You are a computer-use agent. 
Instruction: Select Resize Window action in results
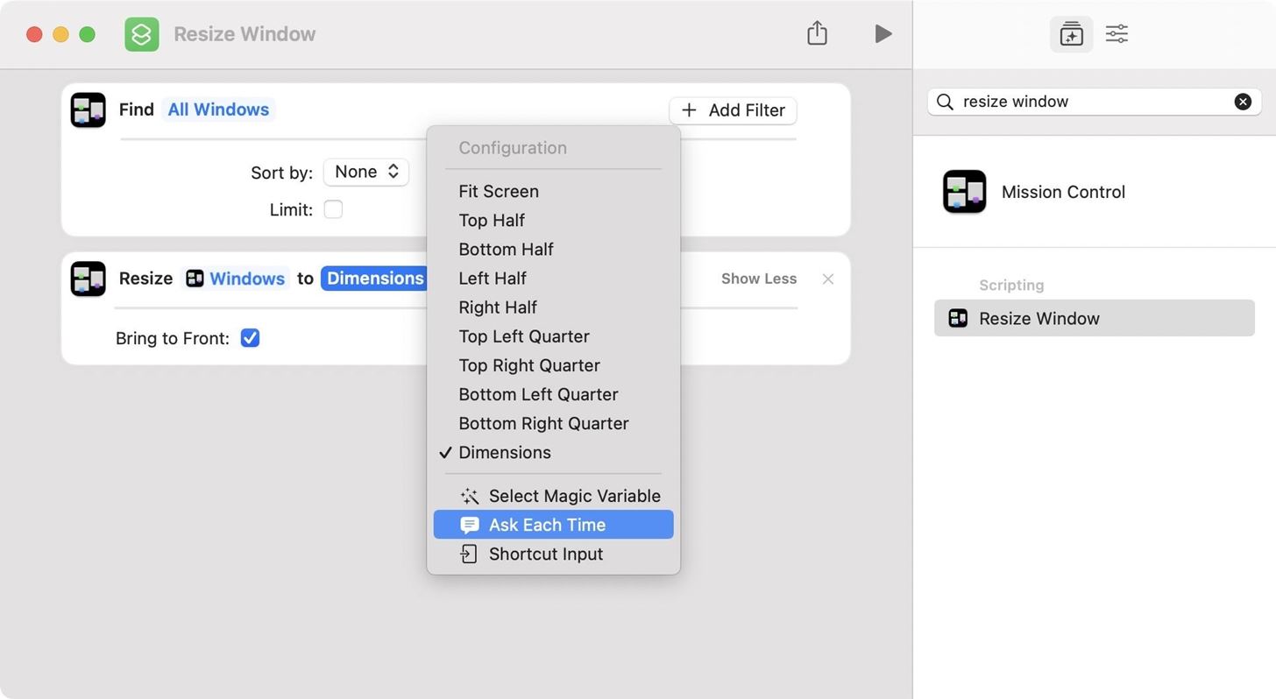(x=1094, y=318)
